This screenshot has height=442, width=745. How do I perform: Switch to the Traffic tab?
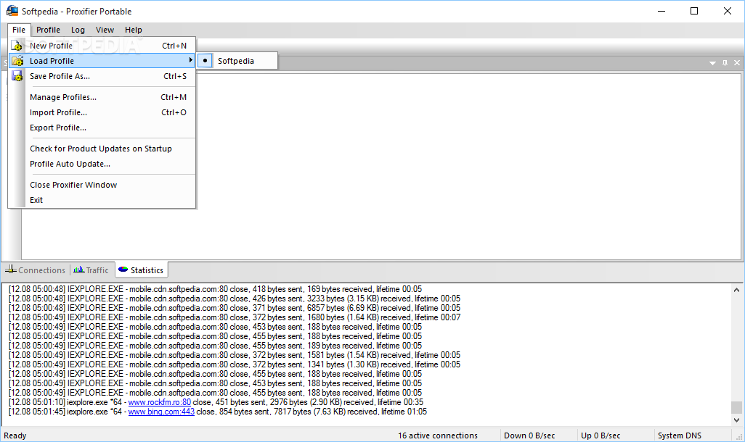point(92,270)
